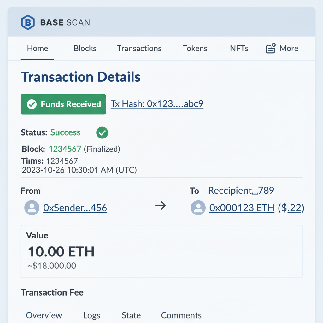Switch to the Comments tab
The height and width of the screenshot is (323, 323).
coord(181,315)
